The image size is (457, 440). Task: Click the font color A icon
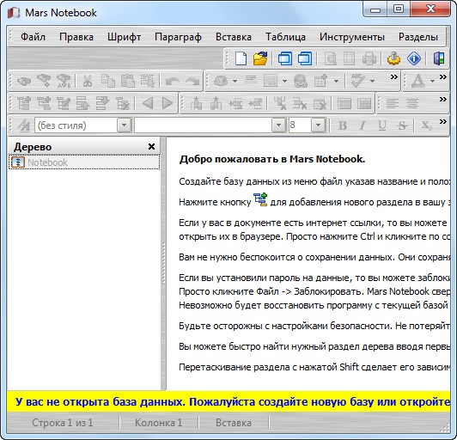(418, 81)
